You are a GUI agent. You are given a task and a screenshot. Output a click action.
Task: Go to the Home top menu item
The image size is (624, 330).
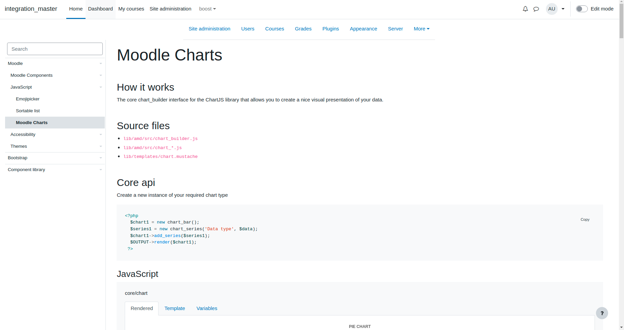point(76,9)
